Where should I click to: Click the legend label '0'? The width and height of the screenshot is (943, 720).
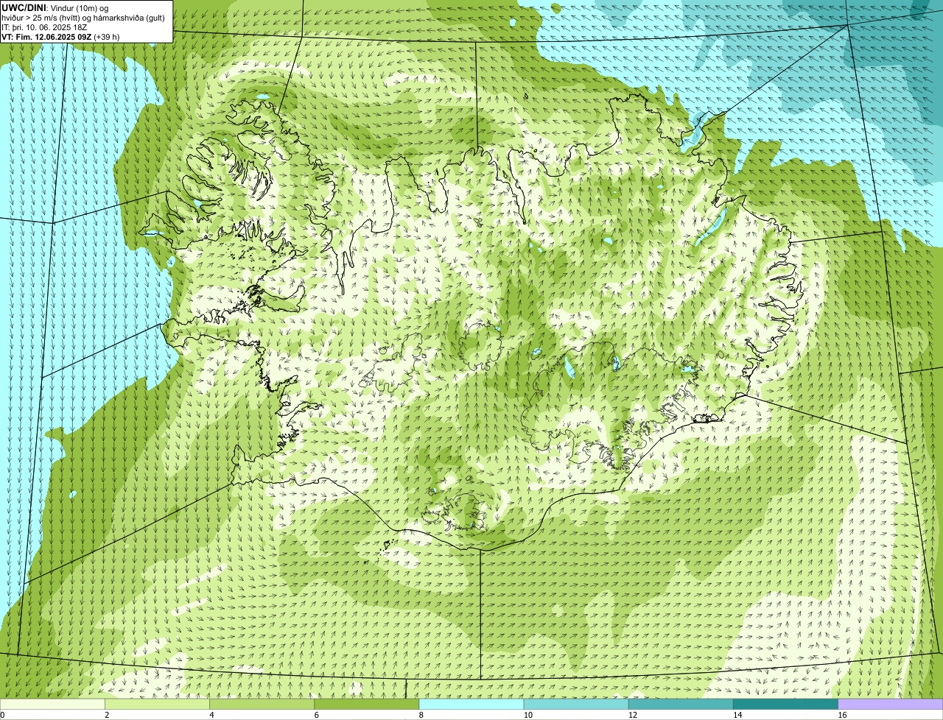click(x=2, y=715)
